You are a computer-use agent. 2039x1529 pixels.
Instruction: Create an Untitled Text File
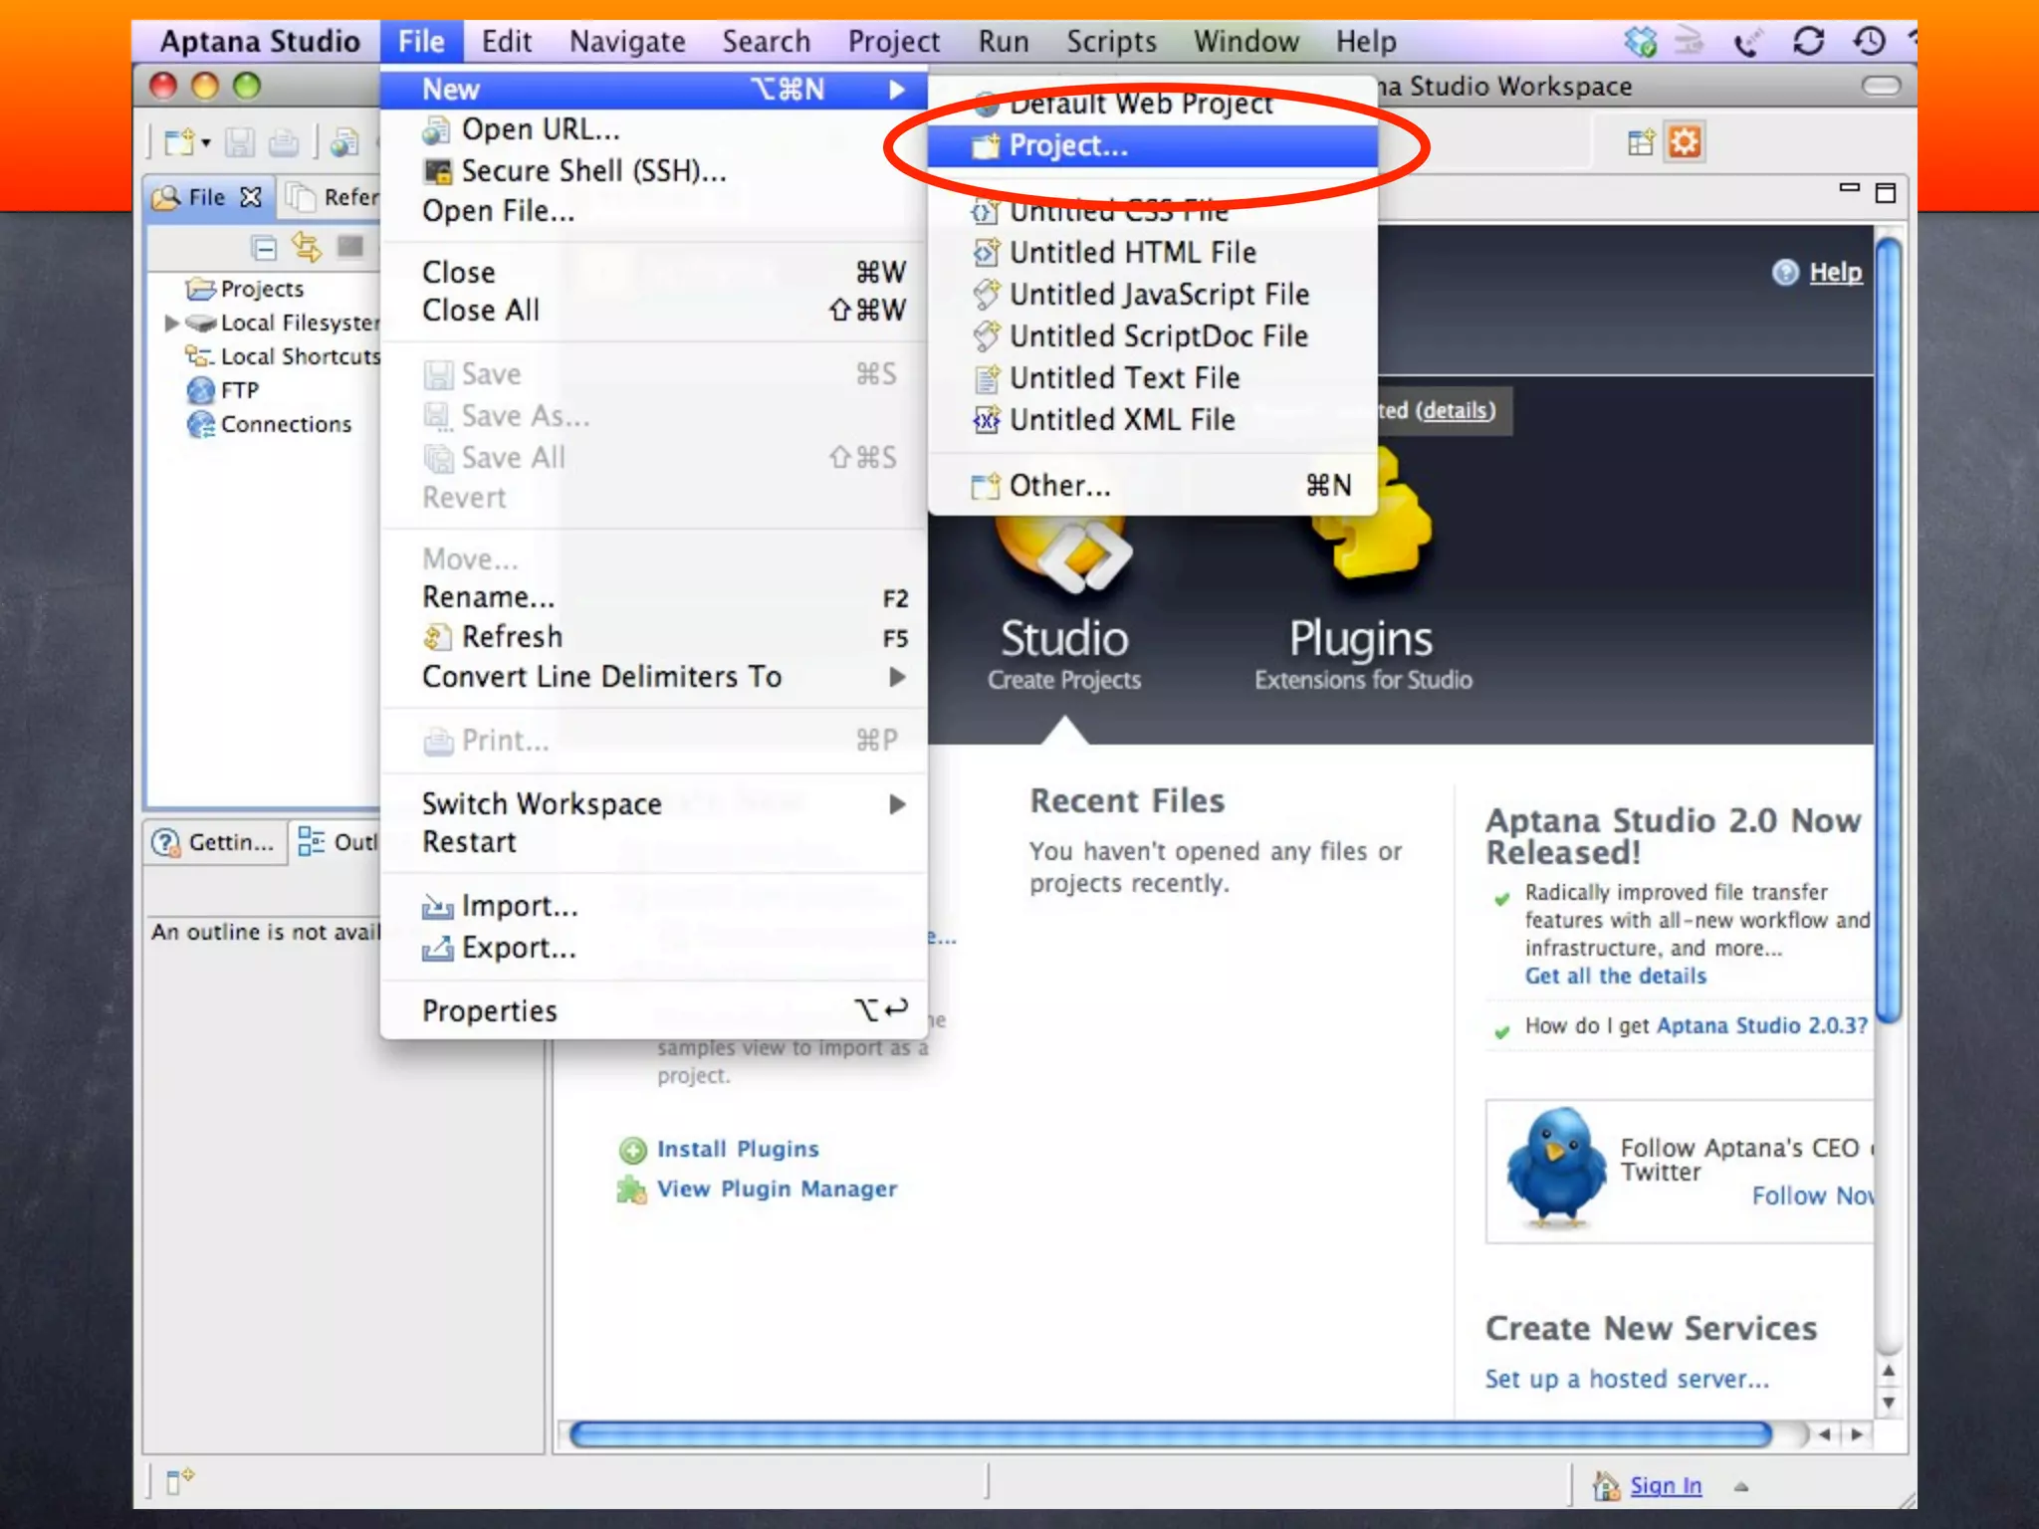(x=1152, y=378)
